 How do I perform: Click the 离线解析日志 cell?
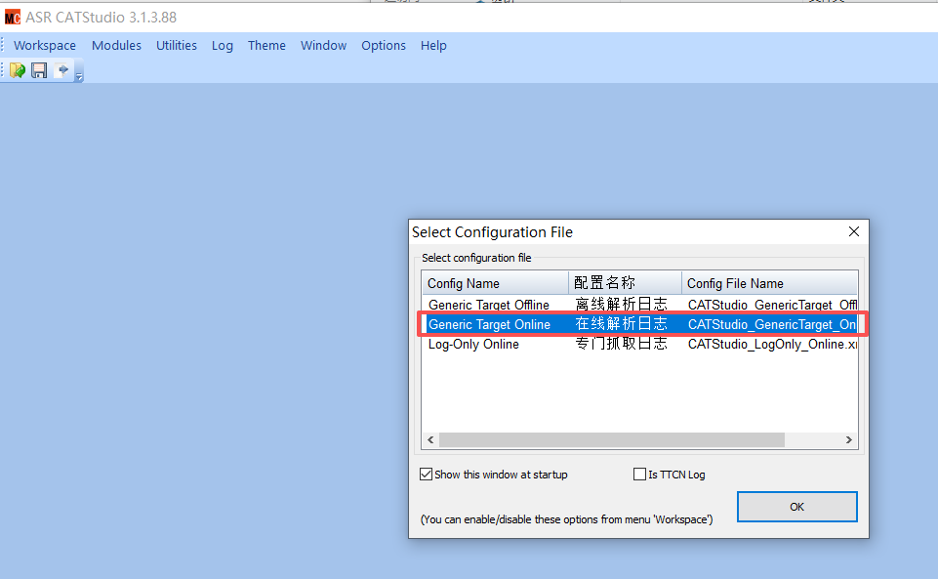pos(621,305)
